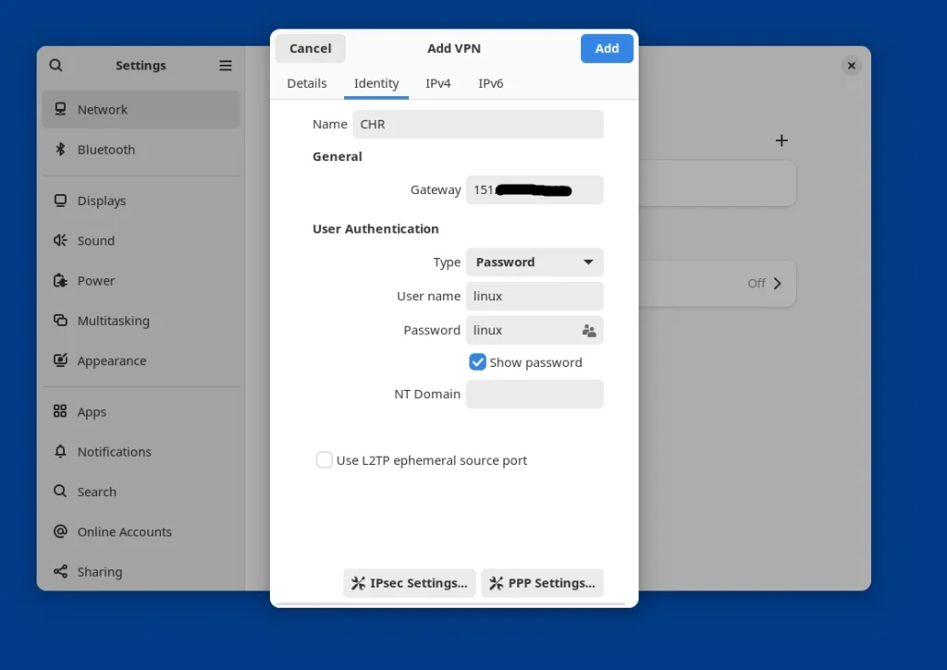Open the Appearance settings icon
The height and width of the screenshot is (670, 947).
59,360
